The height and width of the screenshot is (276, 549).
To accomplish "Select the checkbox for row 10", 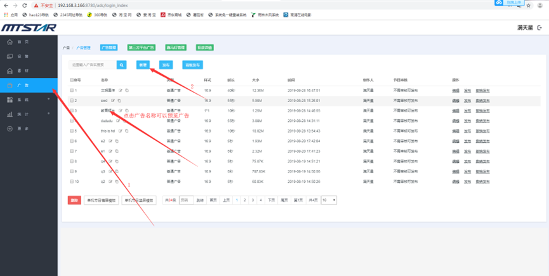I will [72, 181].
